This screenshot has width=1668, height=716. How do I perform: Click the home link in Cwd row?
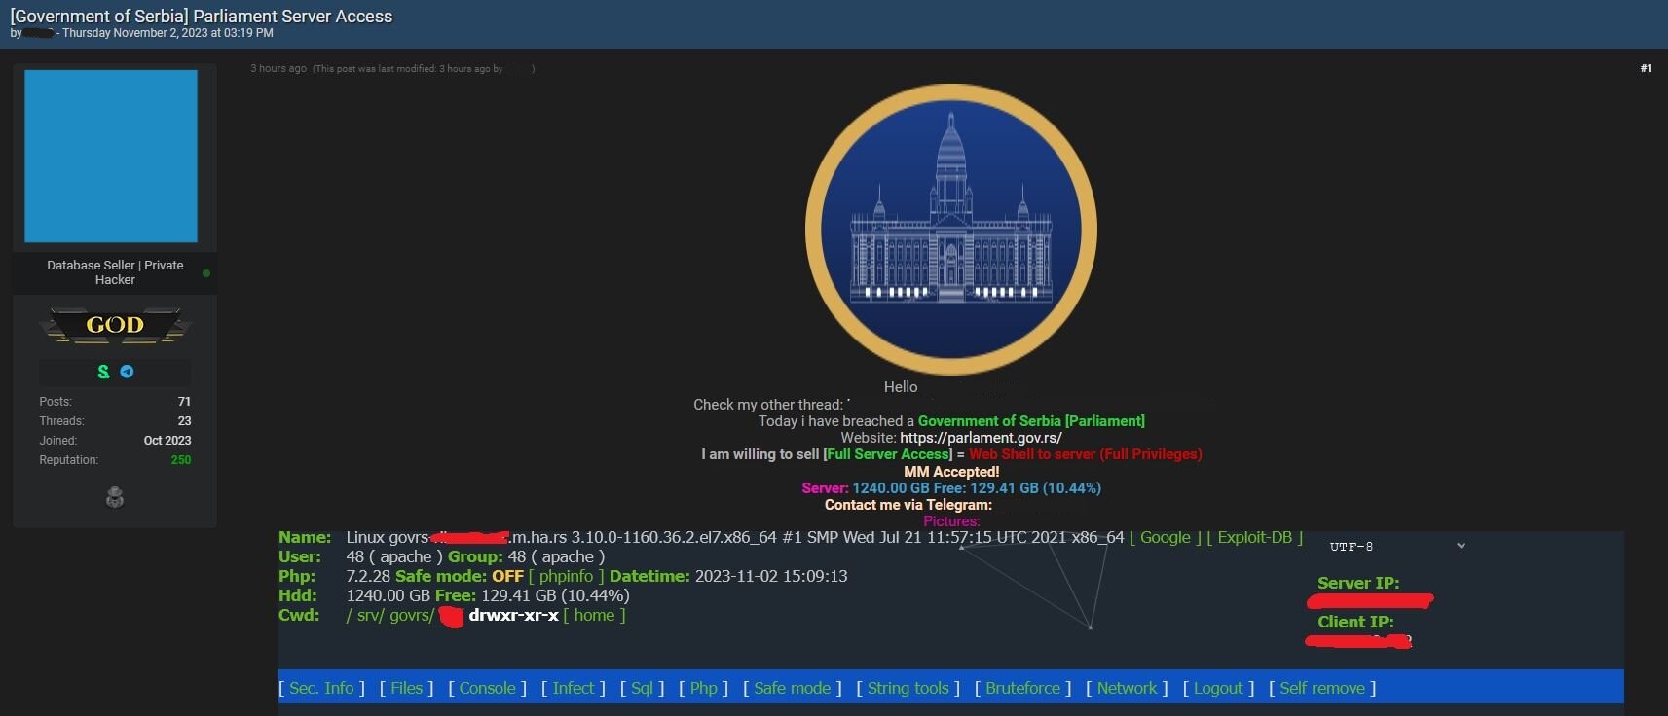coord(594,615)
